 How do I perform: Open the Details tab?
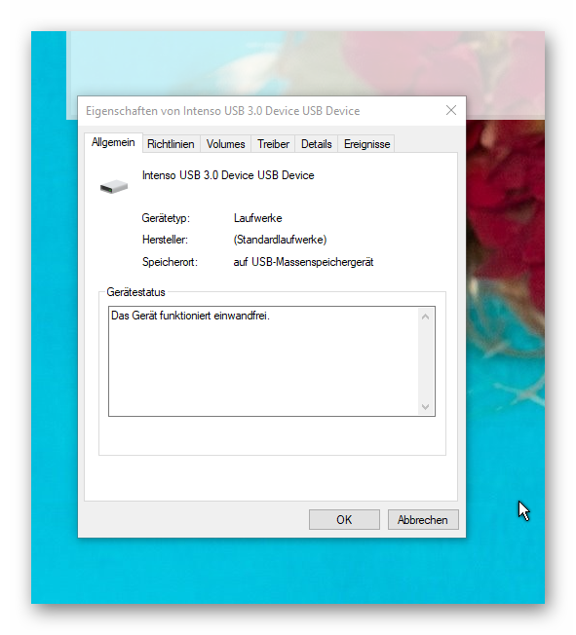[316, 144]
